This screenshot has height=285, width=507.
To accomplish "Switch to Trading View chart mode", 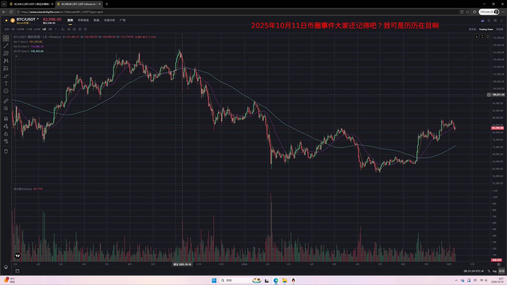I will tap(486, 29).
